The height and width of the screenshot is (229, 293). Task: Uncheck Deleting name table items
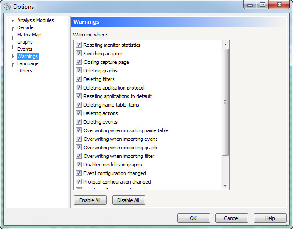79,105
